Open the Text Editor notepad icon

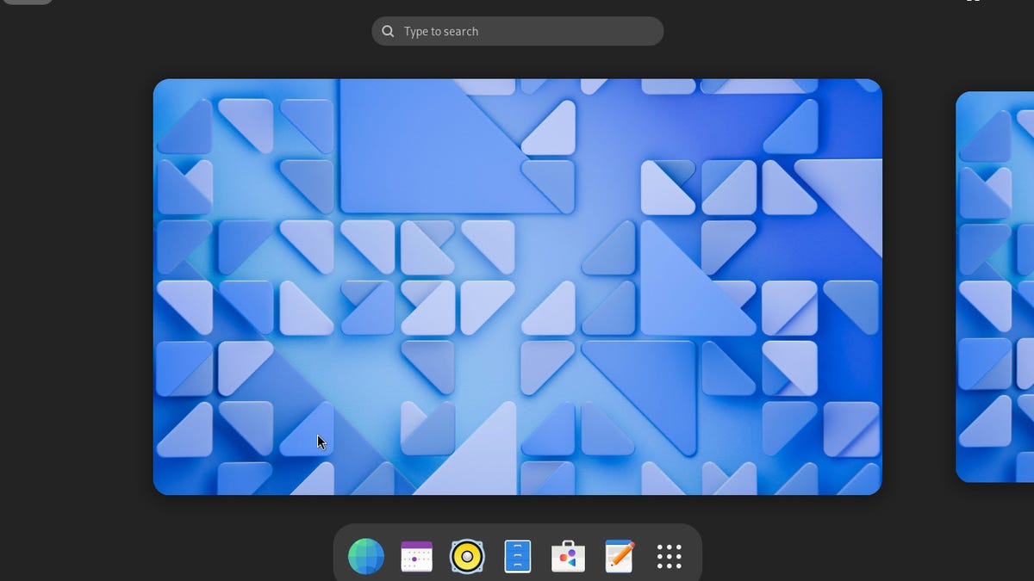pos(619,557)
